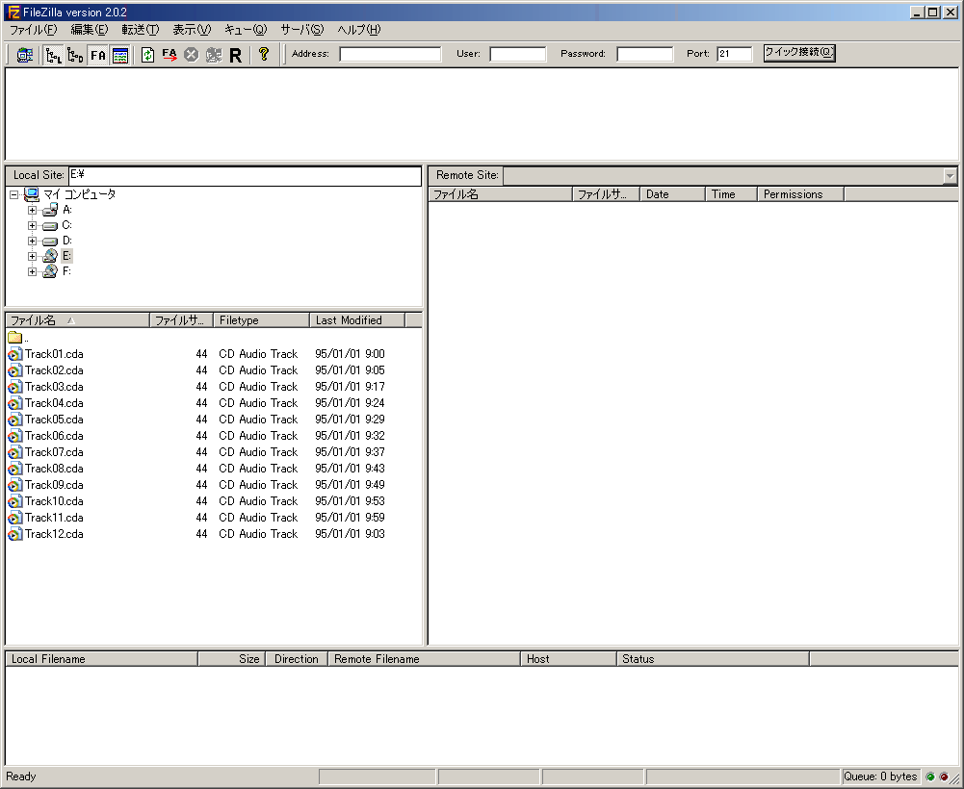Click the Address input field

(x=390, y=54)
